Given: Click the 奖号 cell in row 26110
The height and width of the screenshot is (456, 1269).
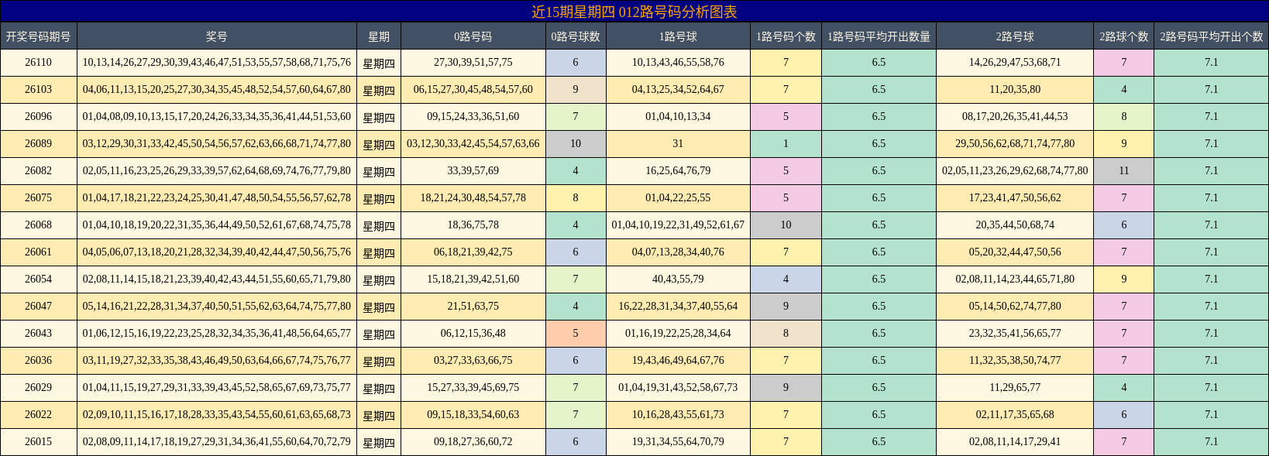Looking at the screenshot, I should tap(217, 63).
